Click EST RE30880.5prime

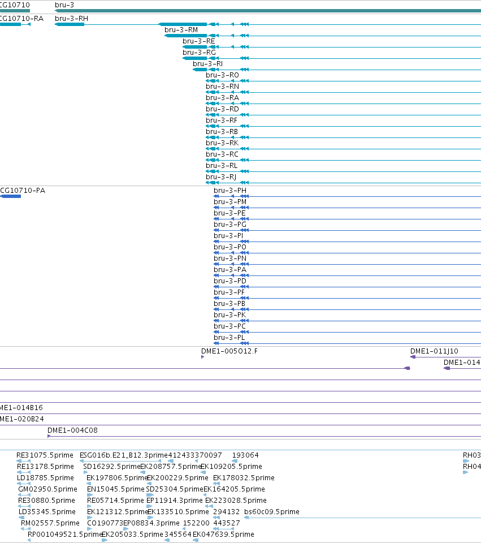click(x=46, y=501)
